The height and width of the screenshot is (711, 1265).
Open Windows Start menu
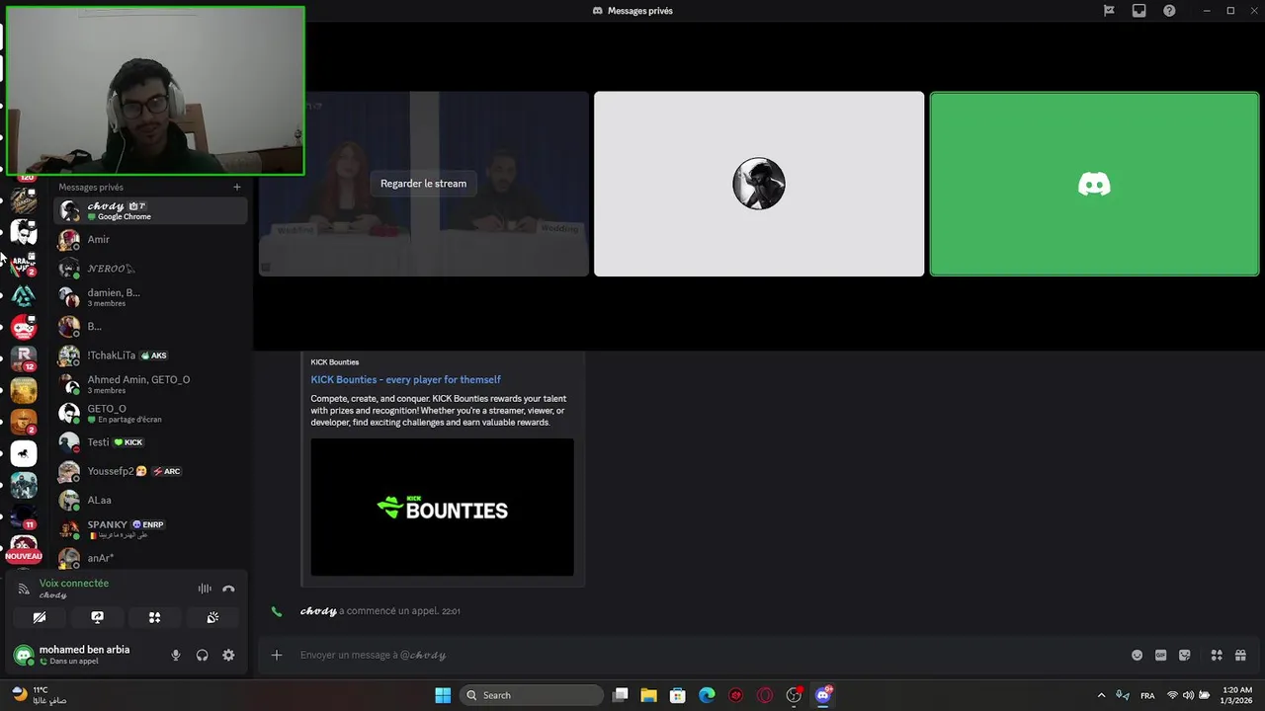443,695
